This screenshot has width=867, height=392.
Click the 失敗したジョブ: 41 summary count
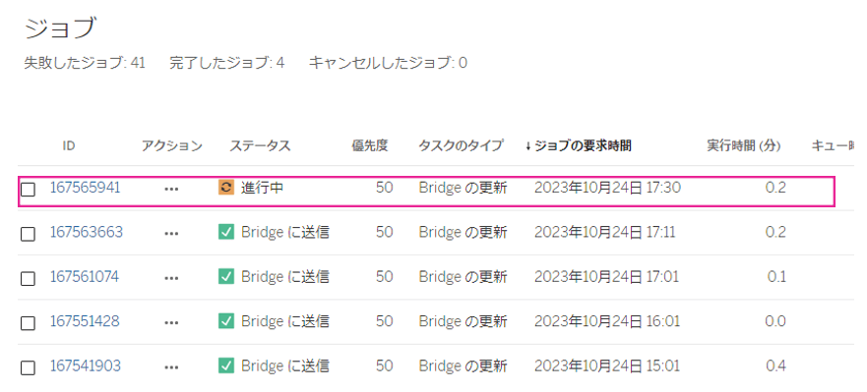85,63
